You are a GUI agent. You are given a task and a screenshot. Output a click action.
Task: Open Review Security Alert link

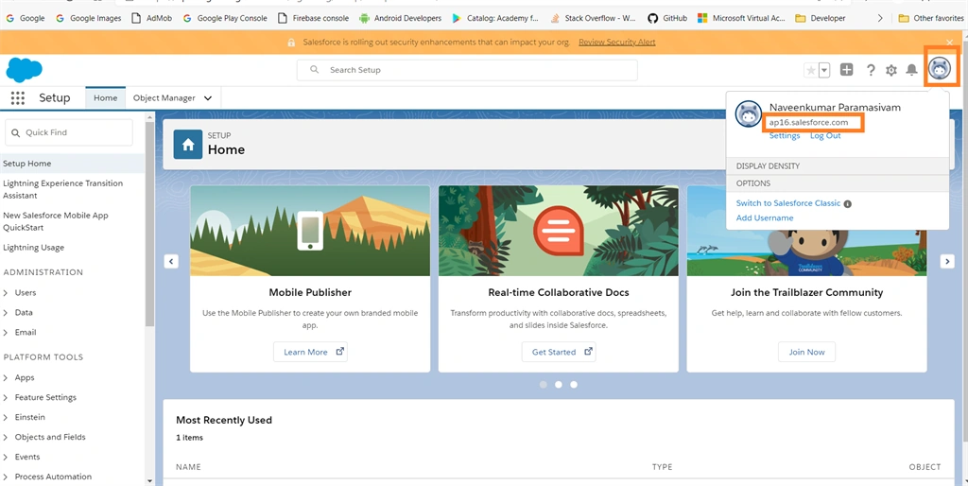pyautogui.click(x=616, y=42)
